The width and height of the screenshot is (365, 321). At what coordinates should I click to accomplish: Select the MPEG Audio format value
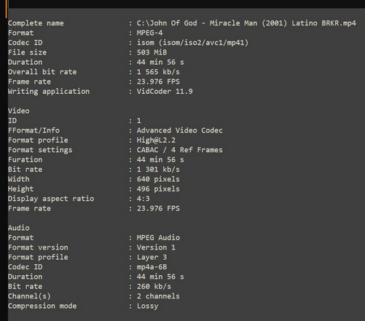click(x=158, y=237)
